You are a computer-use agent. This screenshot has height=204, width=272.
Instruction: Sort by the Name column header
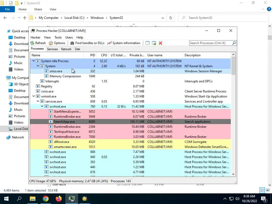coord(57,55)
